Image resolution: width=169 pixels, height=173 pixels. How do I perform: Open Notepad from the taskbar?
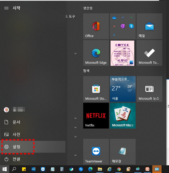tap(52, 169)
